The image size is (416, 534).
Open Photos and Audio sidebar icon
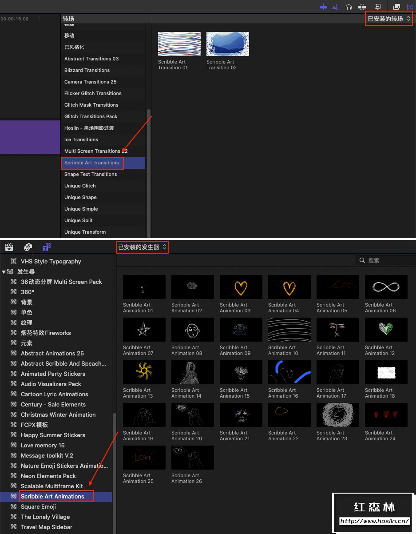coord(28,247)
